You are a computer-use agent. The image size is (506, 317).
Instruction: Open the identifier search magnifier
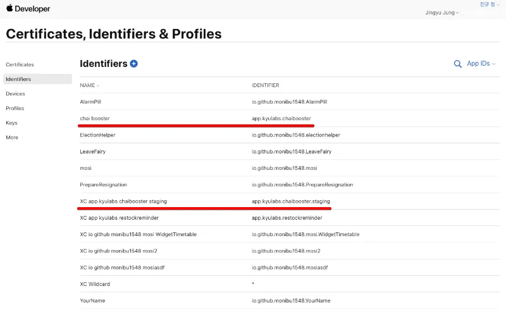[x=458, y=64]
